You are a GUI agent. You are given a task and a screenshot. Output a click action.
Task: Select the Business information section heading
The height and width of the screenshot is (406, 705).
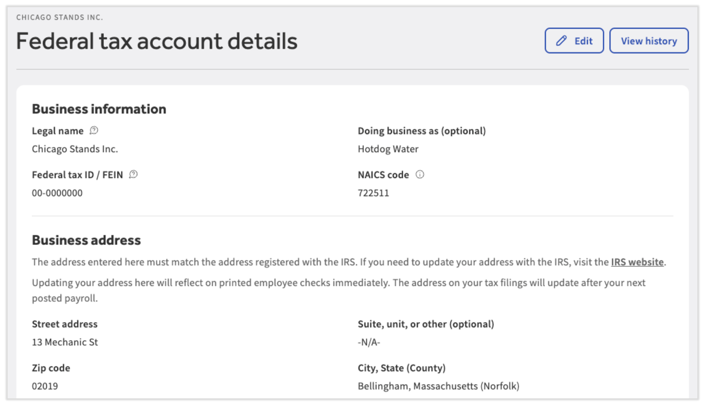point(99,109)
